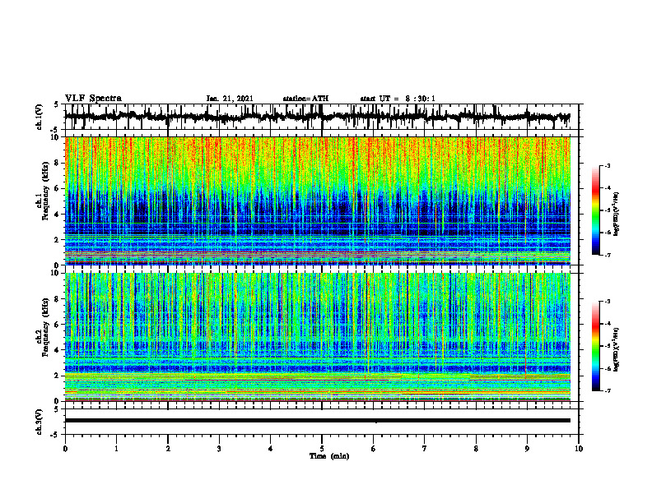Click the "-3" label on ch.2 colorbar
The width and height of the screenshot is (652, 503).
point(607,302)
